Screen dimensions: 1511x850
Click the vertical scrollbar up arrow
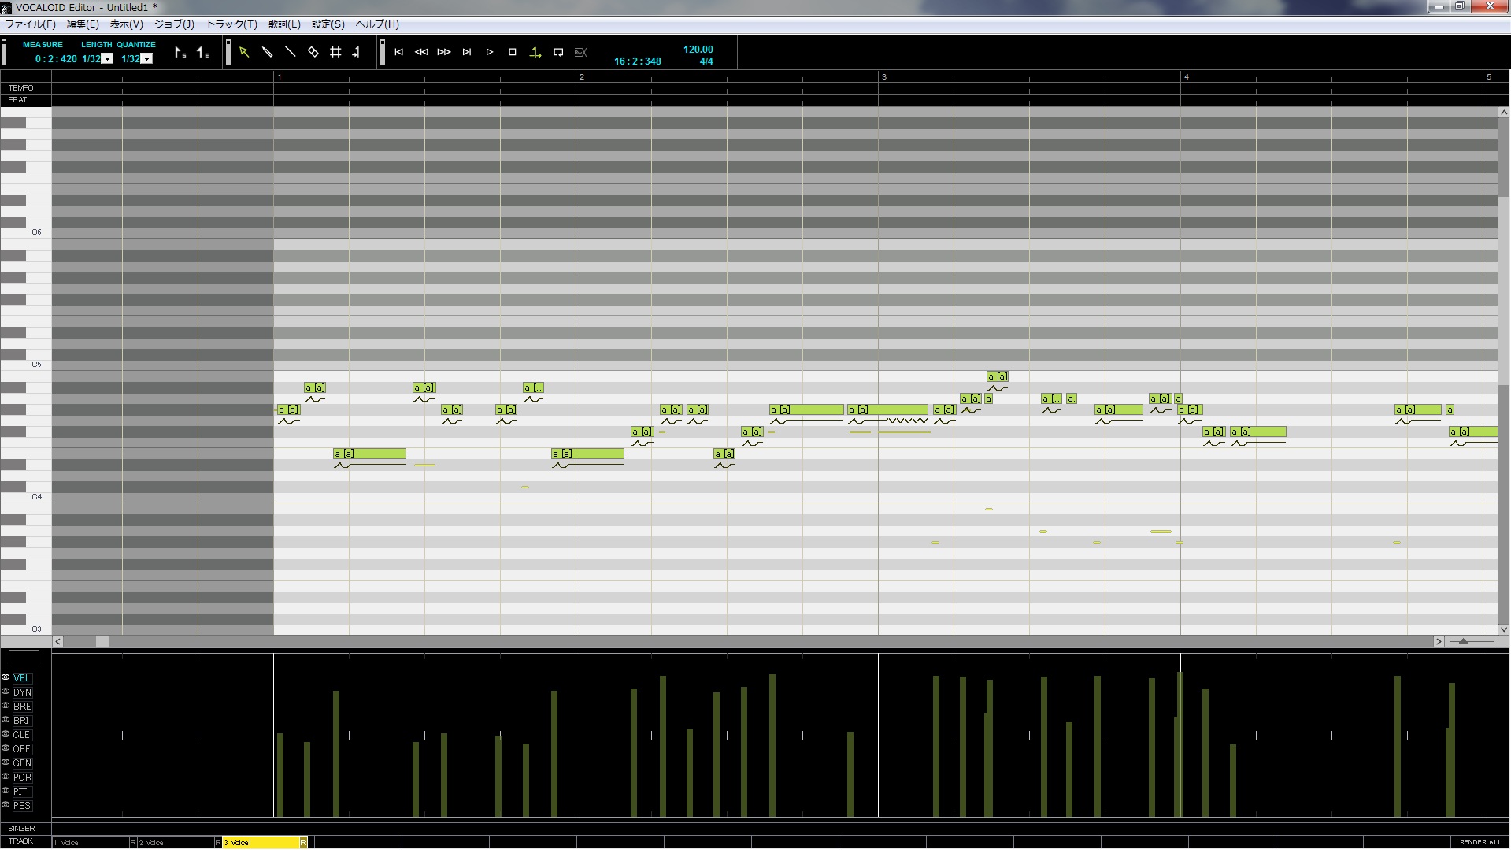pyautogui.click(x=1504, y=113)
